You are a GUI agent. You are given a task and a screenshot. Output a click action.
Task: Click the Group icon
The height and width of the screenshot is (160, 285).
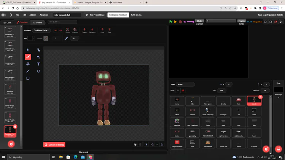pos(68,30)
